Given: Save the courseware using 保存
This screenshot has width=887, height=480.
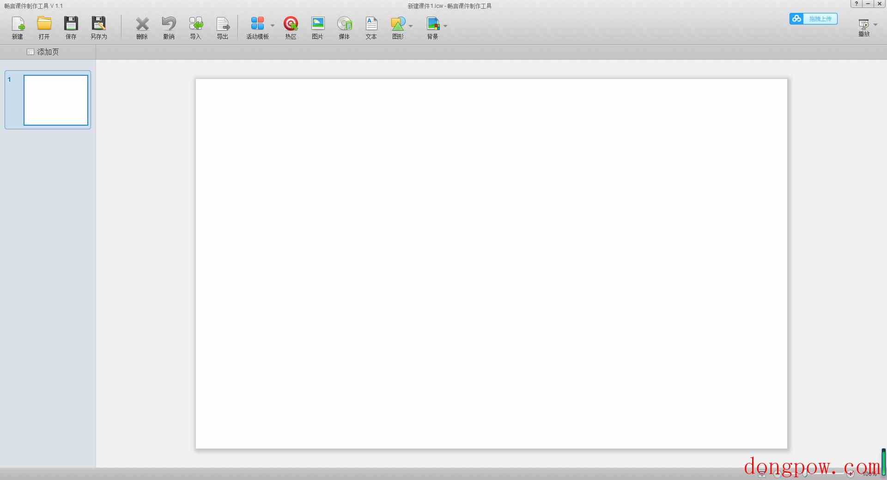Looking at the screenshot, I should coord(71,28).
